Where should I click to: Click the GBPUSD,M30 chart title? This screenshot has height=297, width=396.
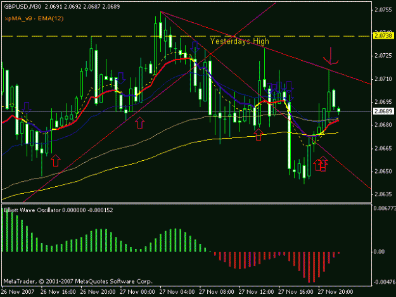click(22, 7)
